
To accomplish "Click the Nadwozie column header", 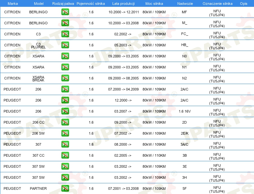I will coord(185,4).
